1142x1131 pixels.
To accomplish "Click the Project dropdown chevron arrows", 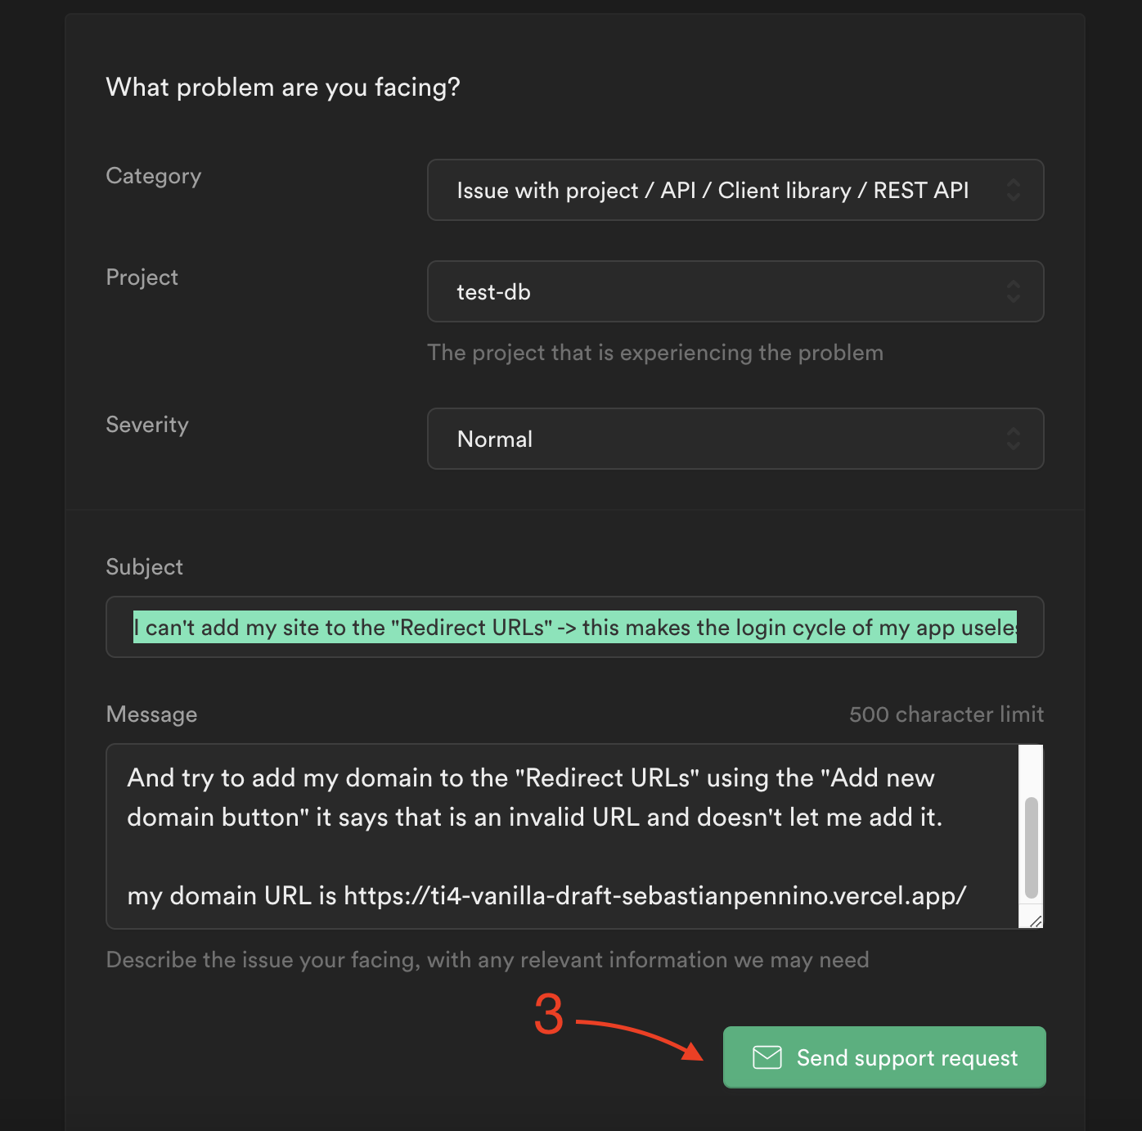I will click(1014, 291).
